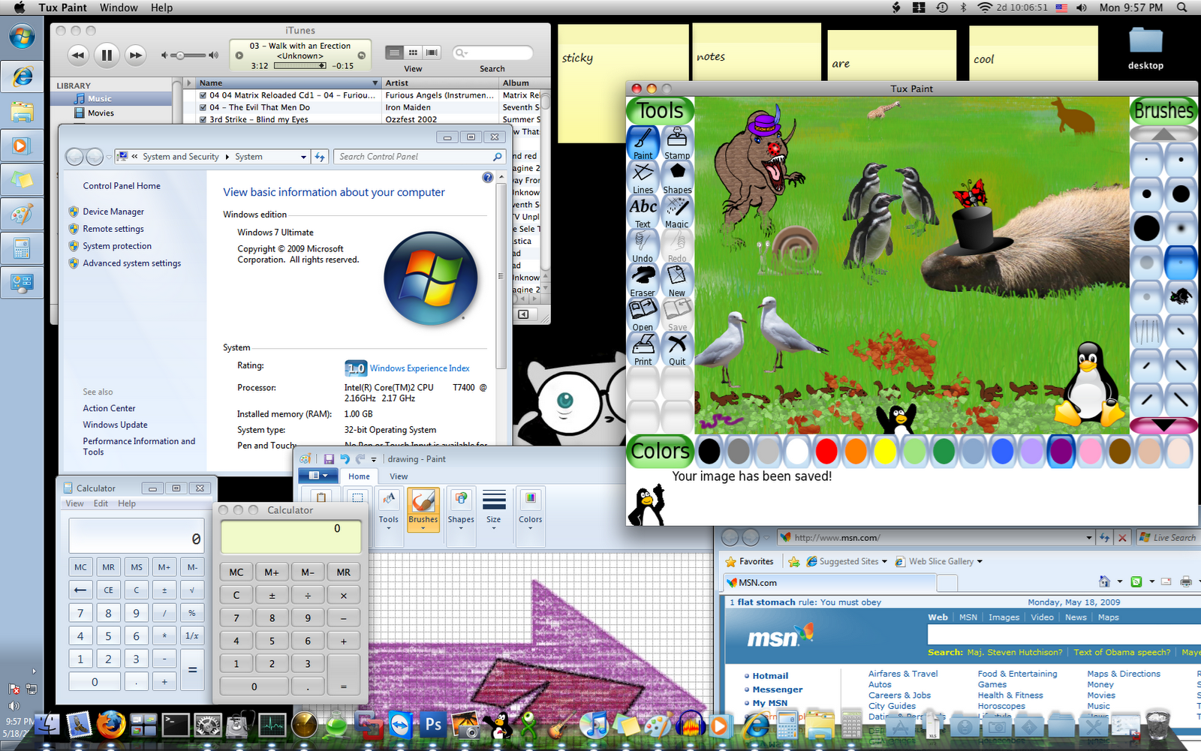Open Photoshop from the Mac dock
The height and width of the screenshot is (751, 1201).
(x=433, y=725)
